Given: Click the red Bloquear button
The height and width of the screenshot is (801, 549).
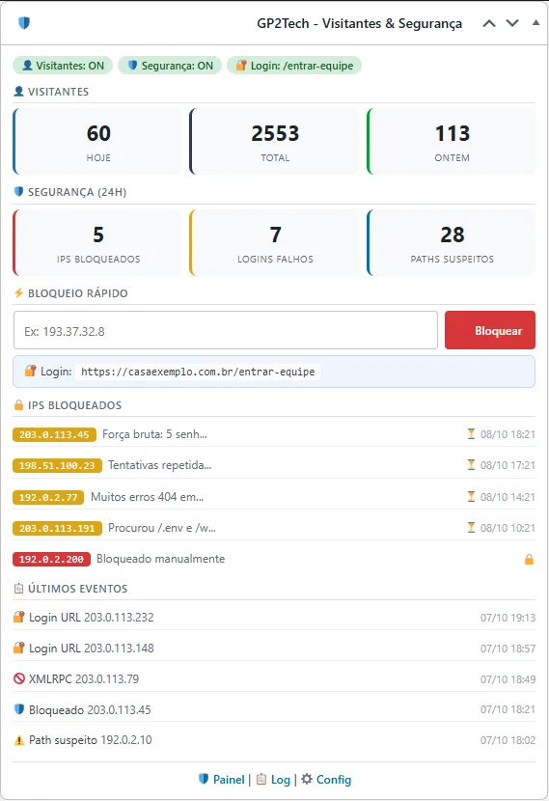Looking at the screenshot, I should point(490,330).
